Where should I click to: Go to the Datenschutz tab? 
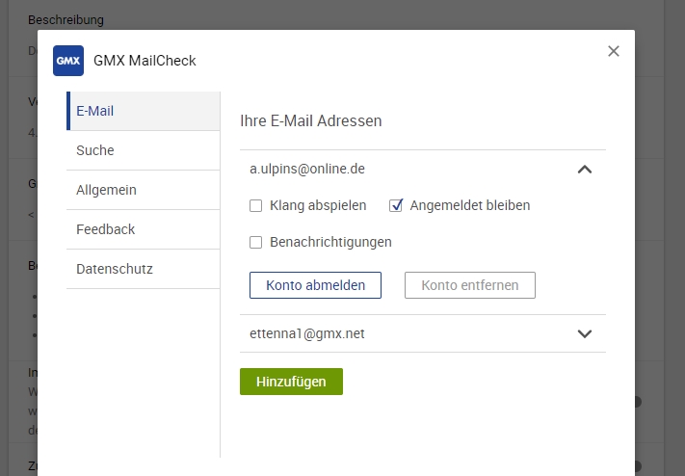click(144, 269)
